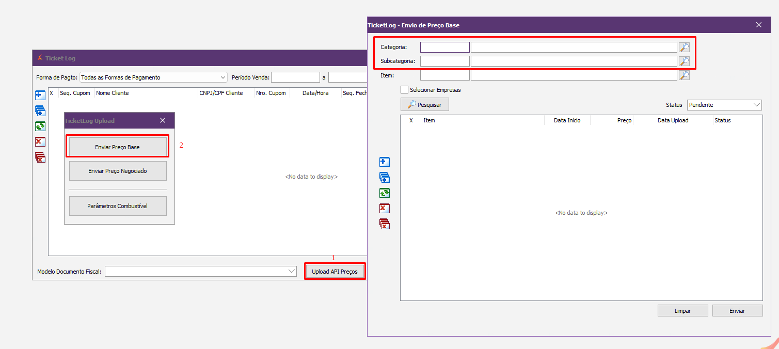
Task: Click delete all icon in Ticket Log window
Action: pos(40,157)
